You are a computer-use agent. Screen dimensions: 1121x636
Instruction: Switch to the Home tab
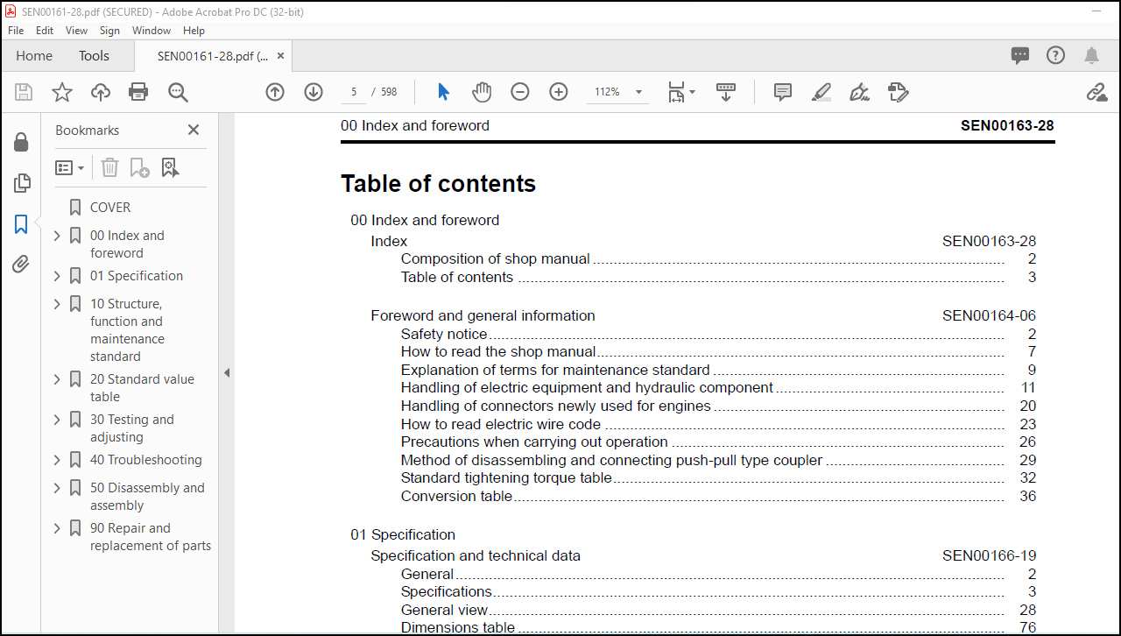[34, 55]
